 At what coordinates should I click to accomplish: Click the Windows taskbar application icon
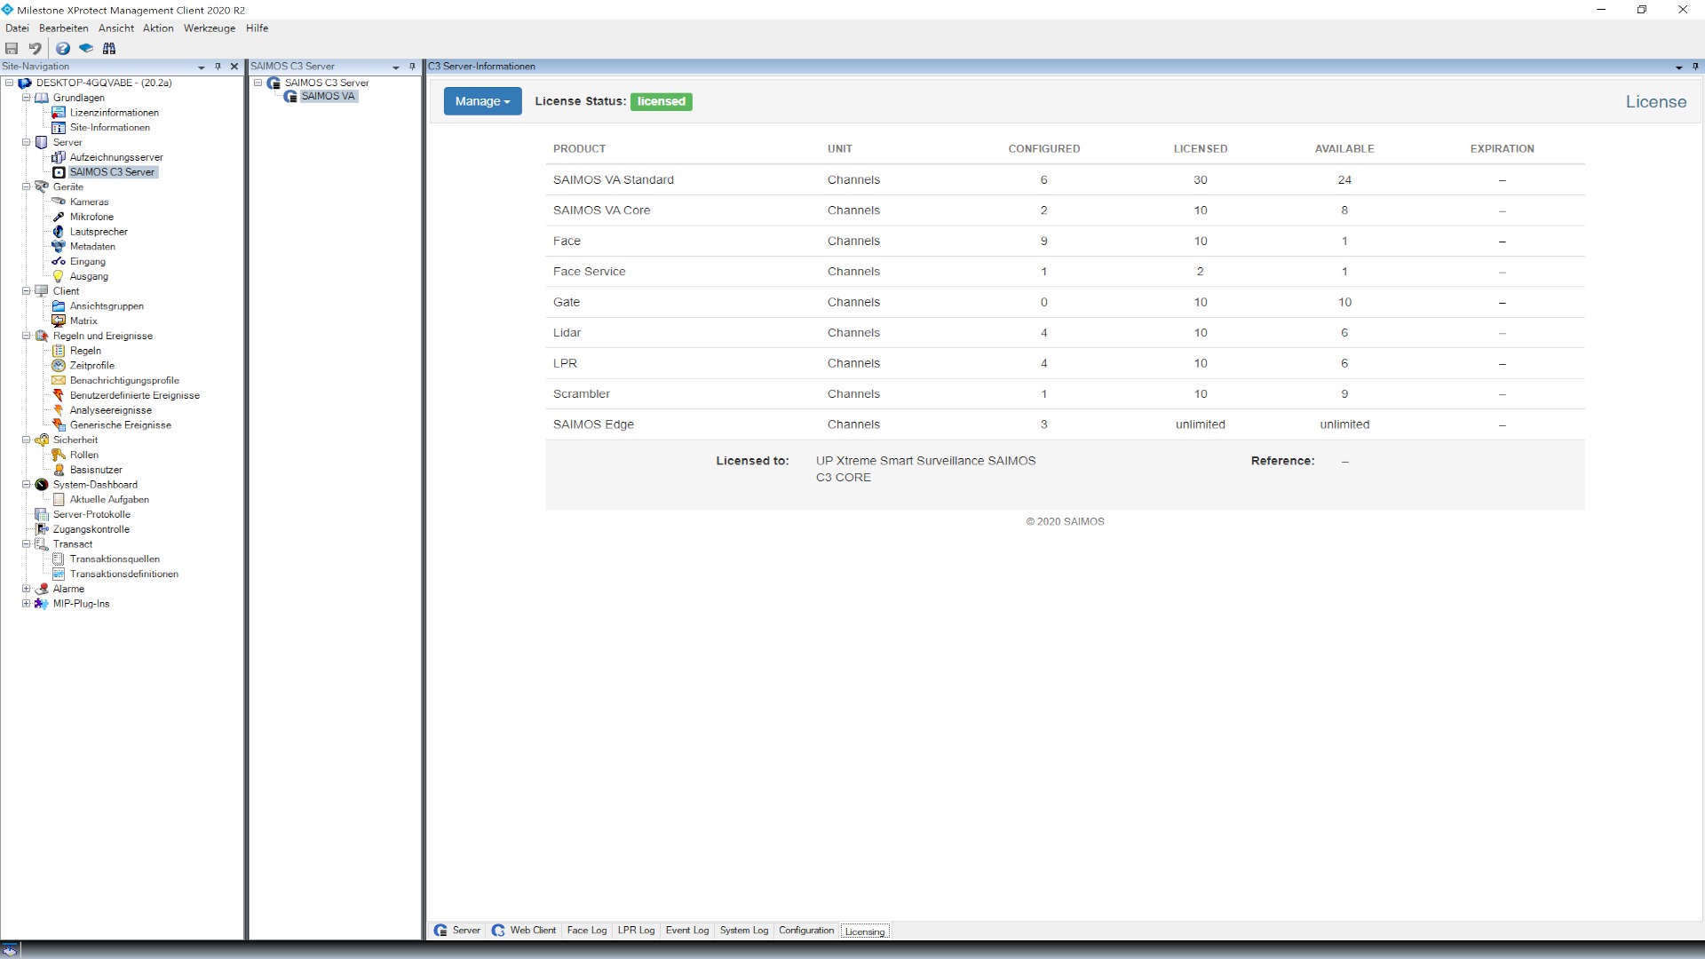(x=10, y=949)
